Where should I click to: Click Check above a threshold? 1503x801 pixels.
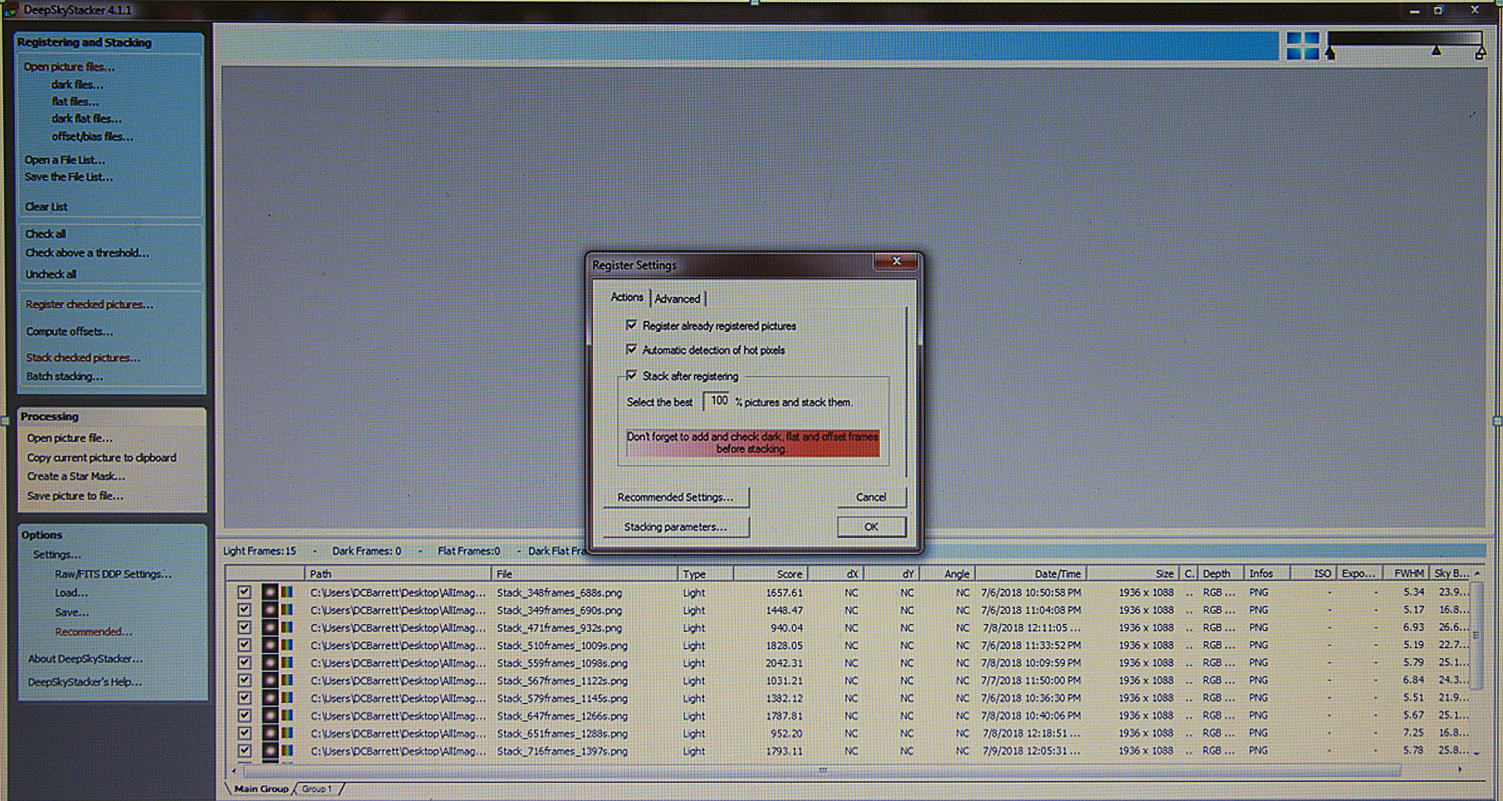click(87, 253)
